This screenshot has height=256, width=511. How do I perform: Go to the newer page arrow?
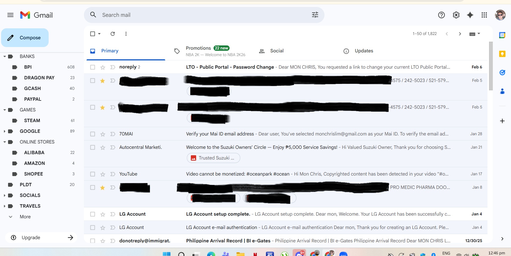pyautogui.click(x=447, y=34)
